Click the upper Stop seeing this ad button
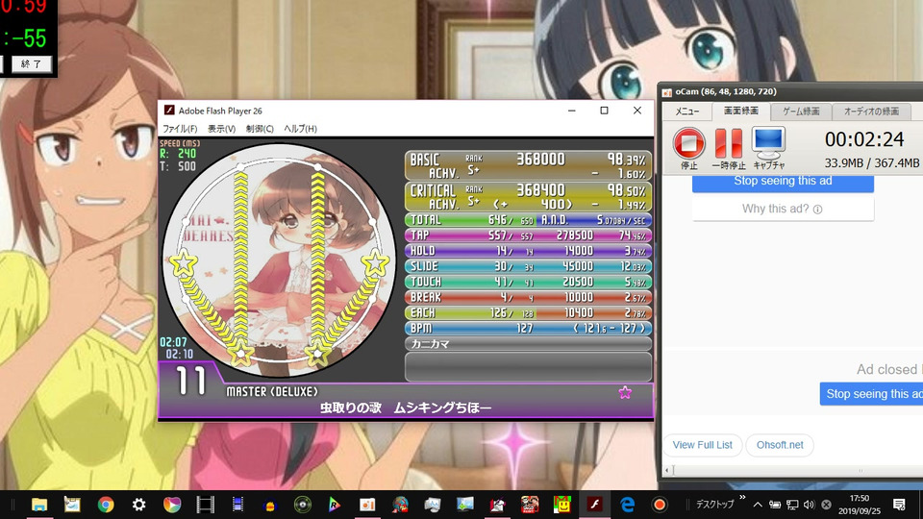Viewport: 923px width, 519px height. [783, 182]
